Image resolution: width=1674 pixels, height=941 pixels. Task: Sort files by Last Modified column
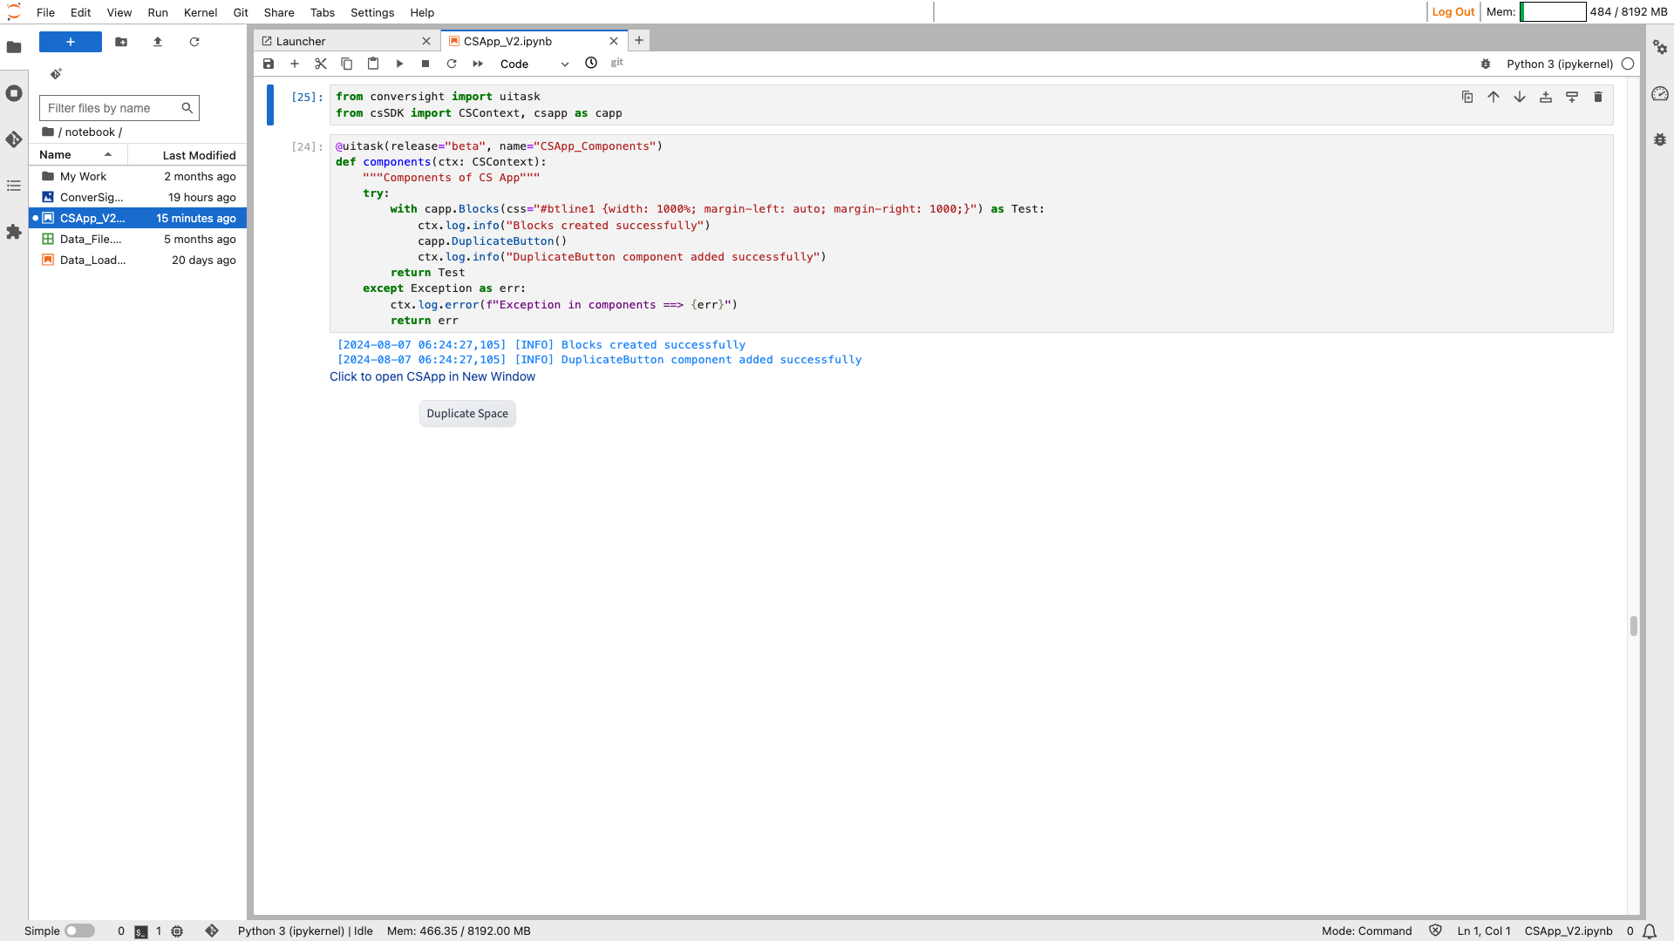coord(187,155)
